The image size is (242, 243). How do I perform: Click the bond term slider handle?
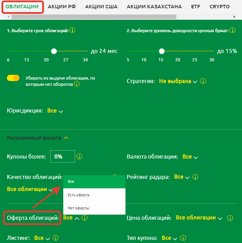pos(54,51)
